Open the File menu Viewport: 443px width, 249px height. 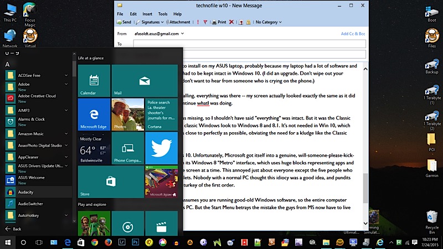(x=120, y=14)
